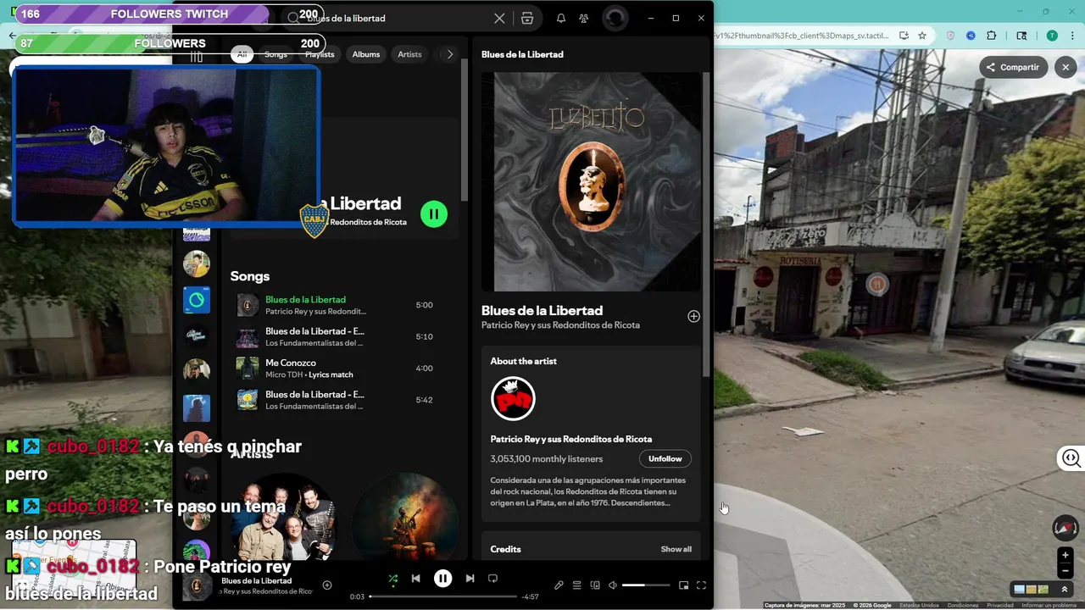Open the Blues de la Libertad title in right panel

click(x=542, y=311)
